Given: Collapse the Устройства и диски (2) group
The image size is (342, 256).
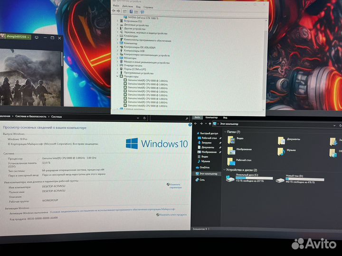Looking at the screenshot, I should click(225, 170).
